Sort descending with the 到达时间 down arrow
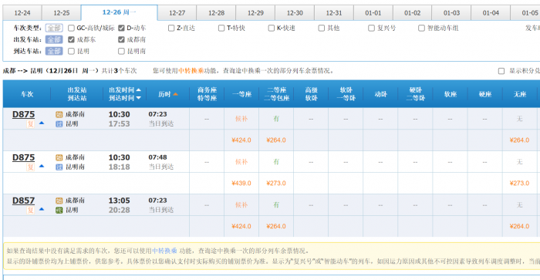 coord(138,98)
